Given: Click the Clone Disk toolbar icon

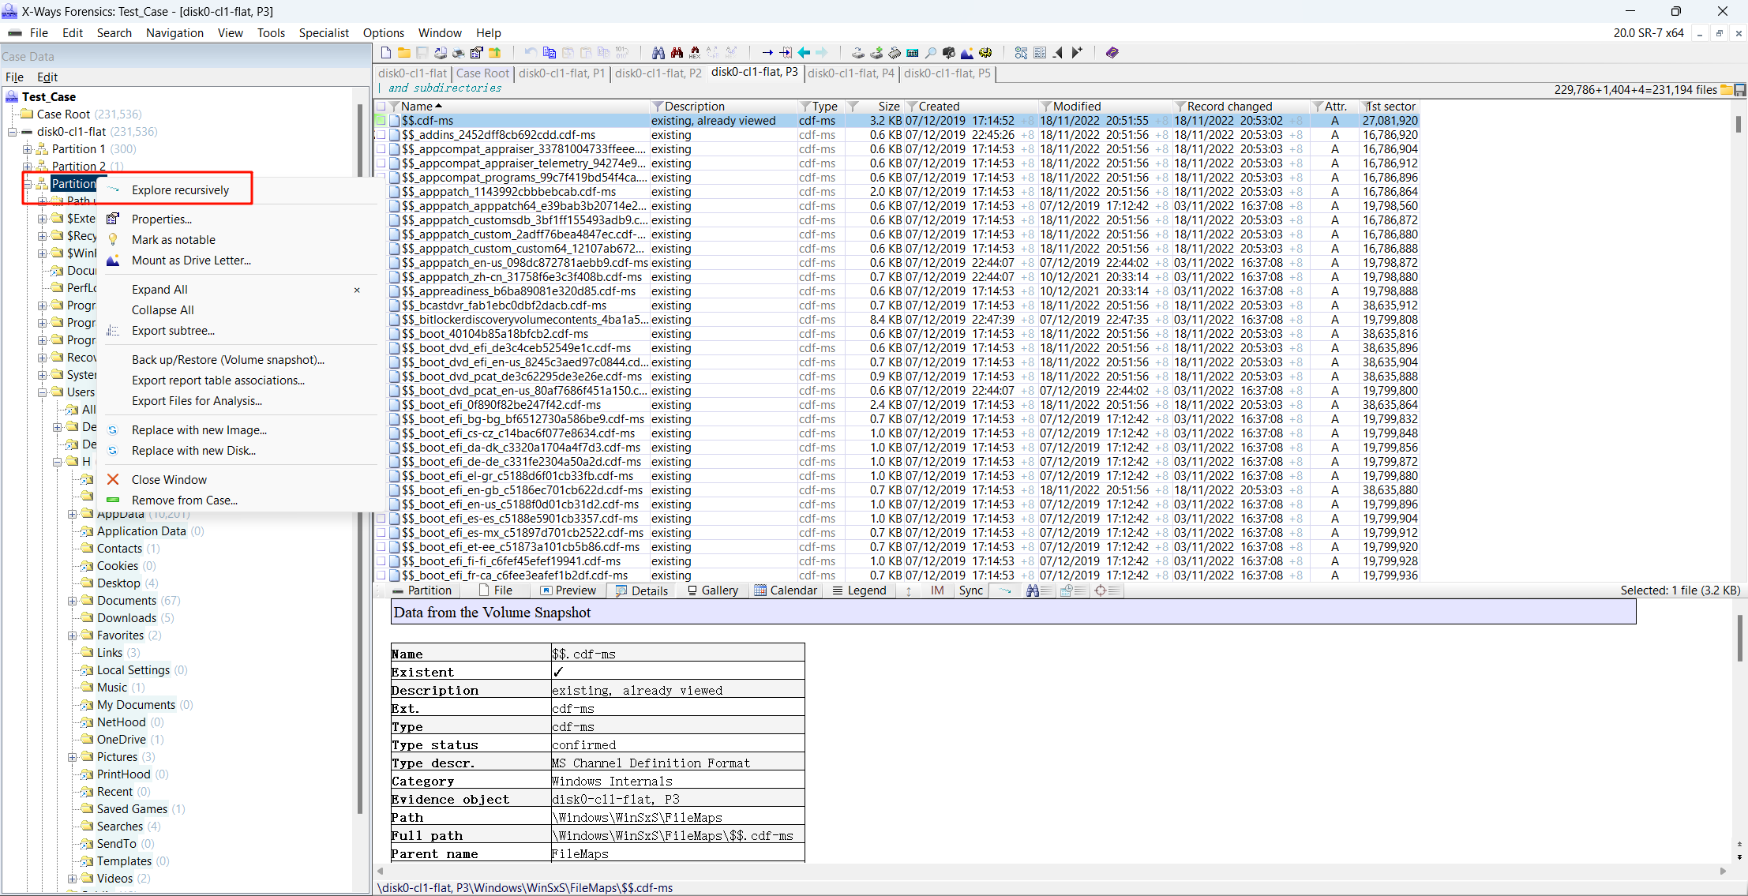Looking at the screenshot, I should 858,53.
